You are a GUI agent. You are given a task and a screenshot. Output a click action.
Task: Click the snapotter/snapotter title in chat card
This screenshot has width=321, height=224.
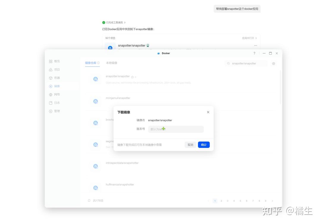pyautogui.click(x=132, y=45)
